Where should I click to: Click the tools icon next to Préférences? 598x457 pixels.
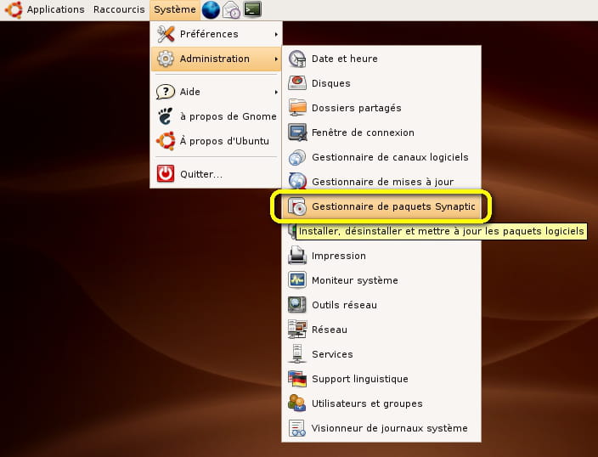tap(166, 34)
